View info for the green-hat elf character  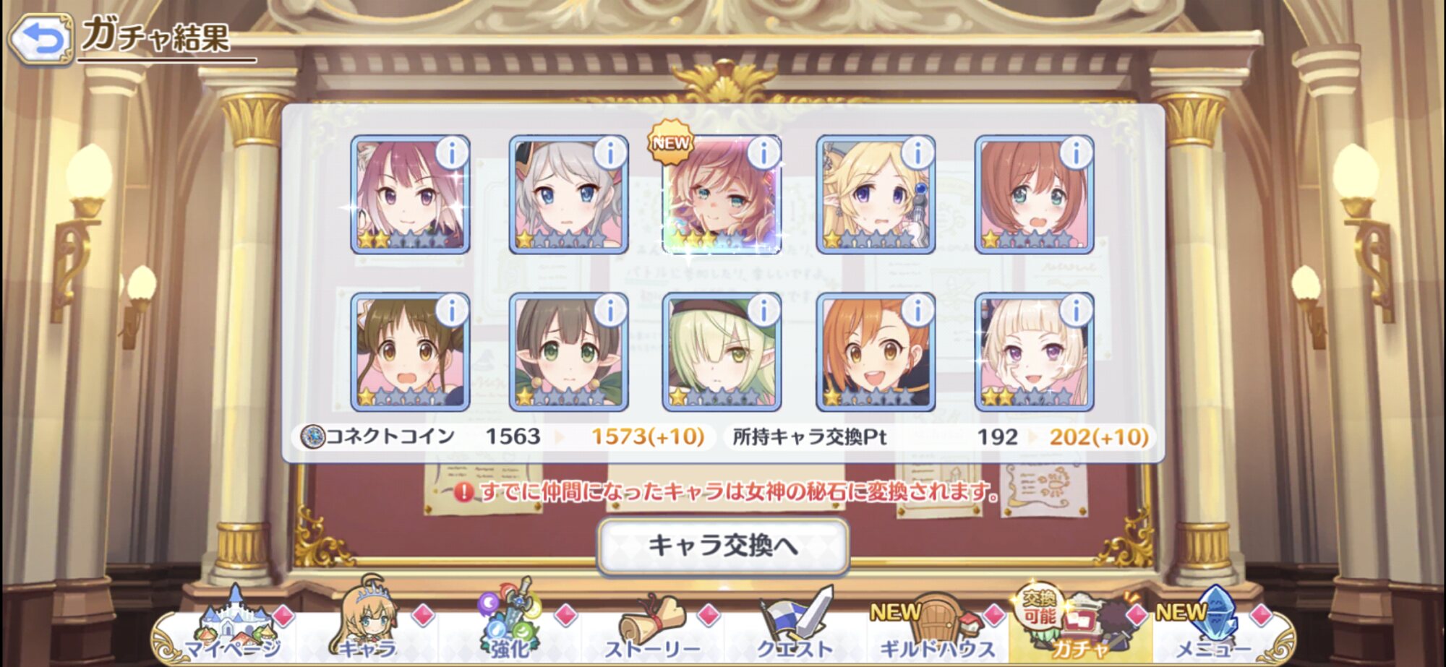point(763,310)
